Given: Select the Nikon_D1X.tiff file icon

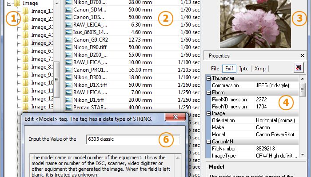Looking at the screenshot, I should [x=69, y=85].
